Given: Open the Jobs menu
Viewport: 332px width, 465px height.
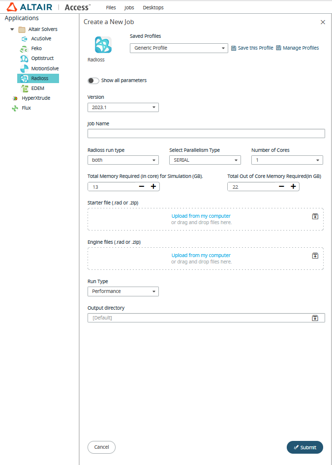Looking at the screenshot, I should (129, 7).
